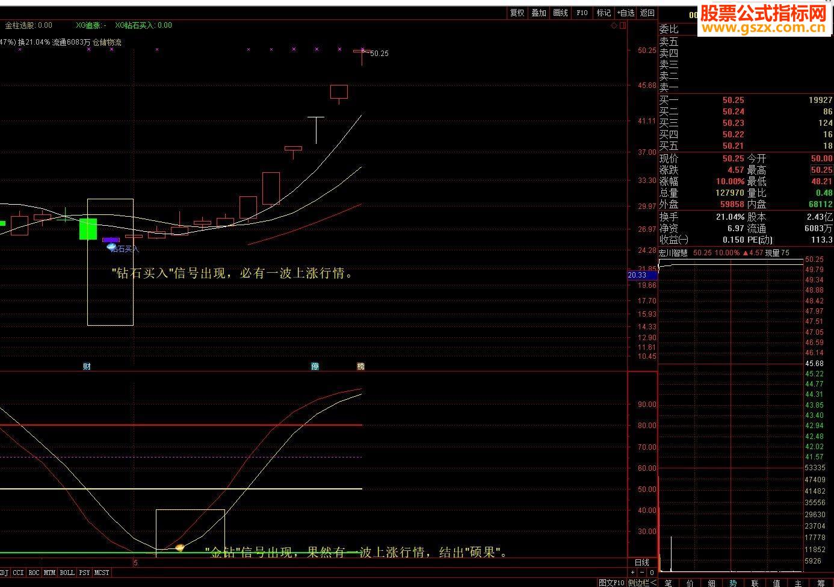This screenshot has width=834, height=587.
Task: Click the red rectangle panel icon beside the diamond
Action: tap(623, 26)
